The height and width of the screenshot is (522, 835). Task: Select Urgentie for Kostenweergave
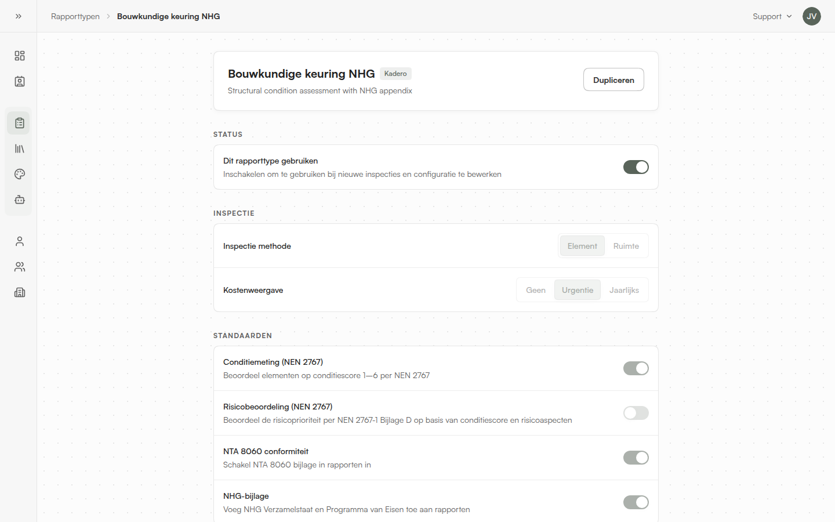point(578,290)
